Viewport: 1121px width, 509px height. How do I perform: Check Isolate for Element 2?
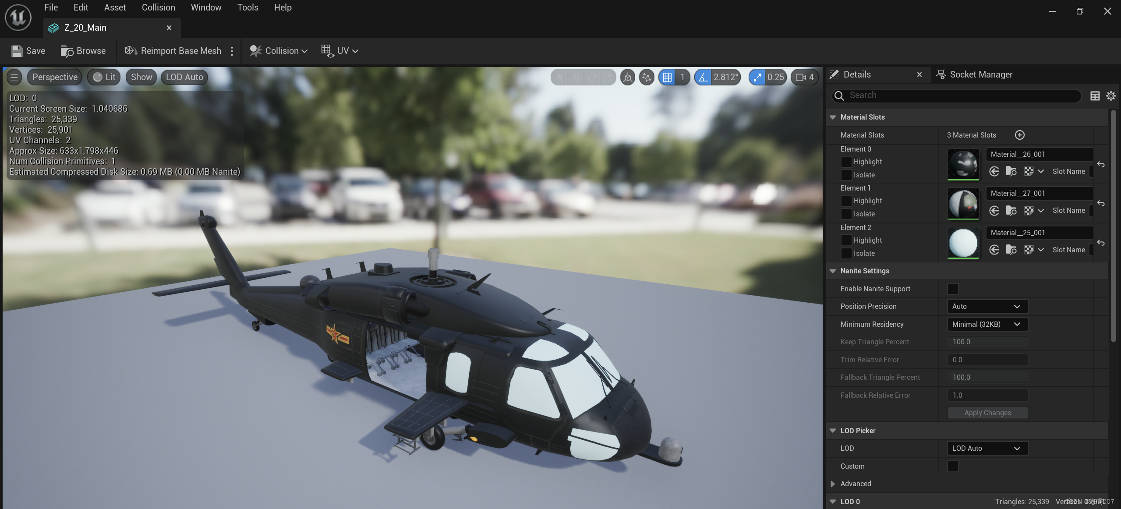(846, 253)
